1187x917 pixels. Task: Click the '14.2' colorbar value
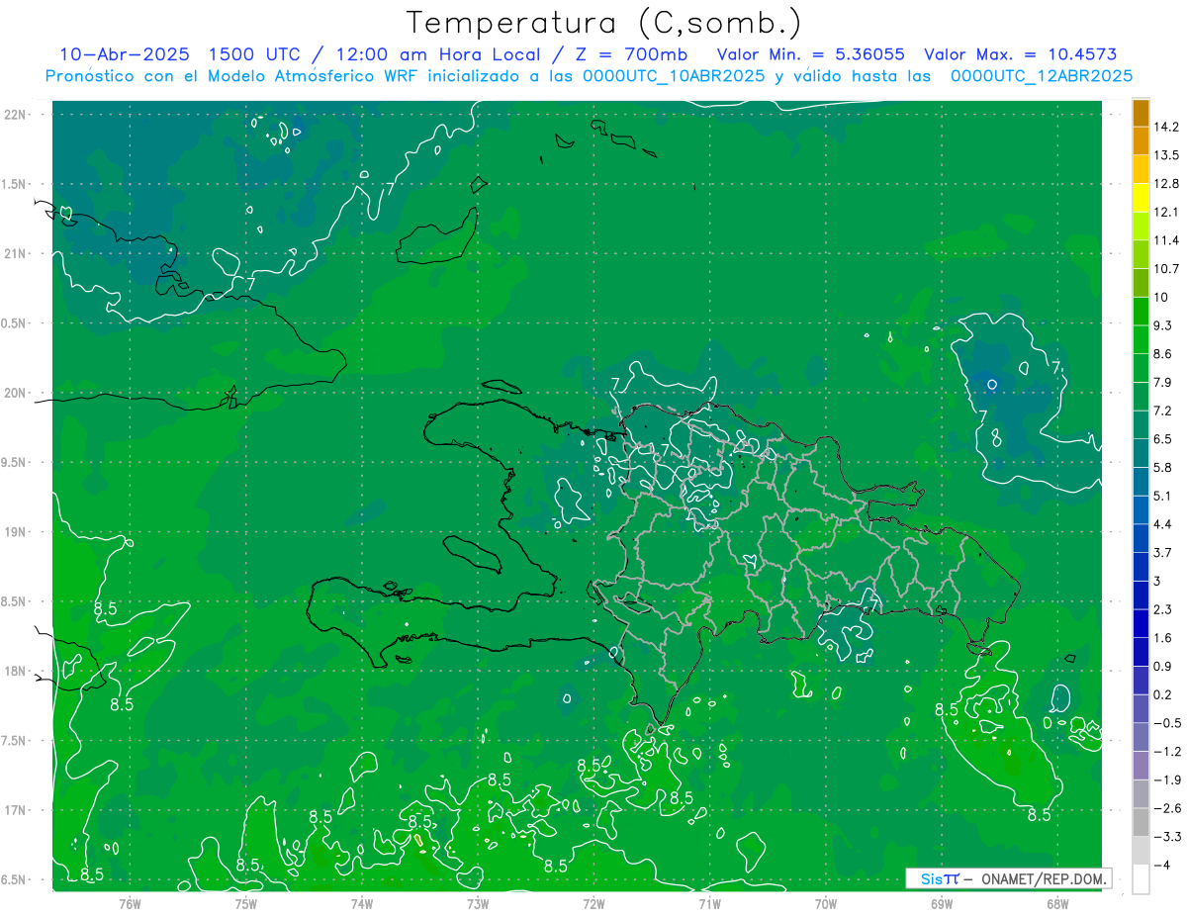1167,127
